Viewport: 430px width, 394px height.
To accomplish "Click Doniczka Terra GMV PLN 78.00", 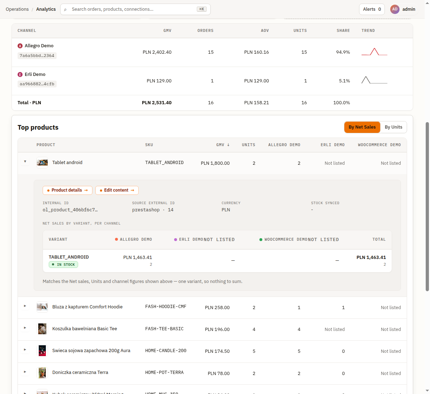I will coord(219,374).
